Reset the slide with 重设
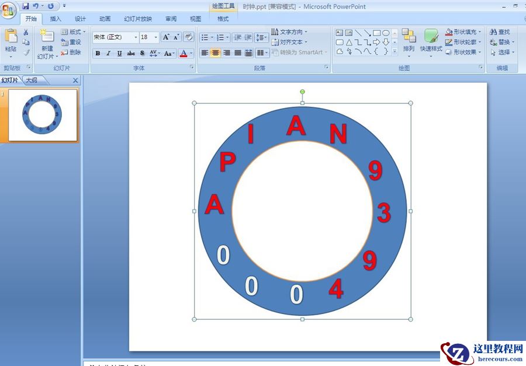 coord(71,42)
